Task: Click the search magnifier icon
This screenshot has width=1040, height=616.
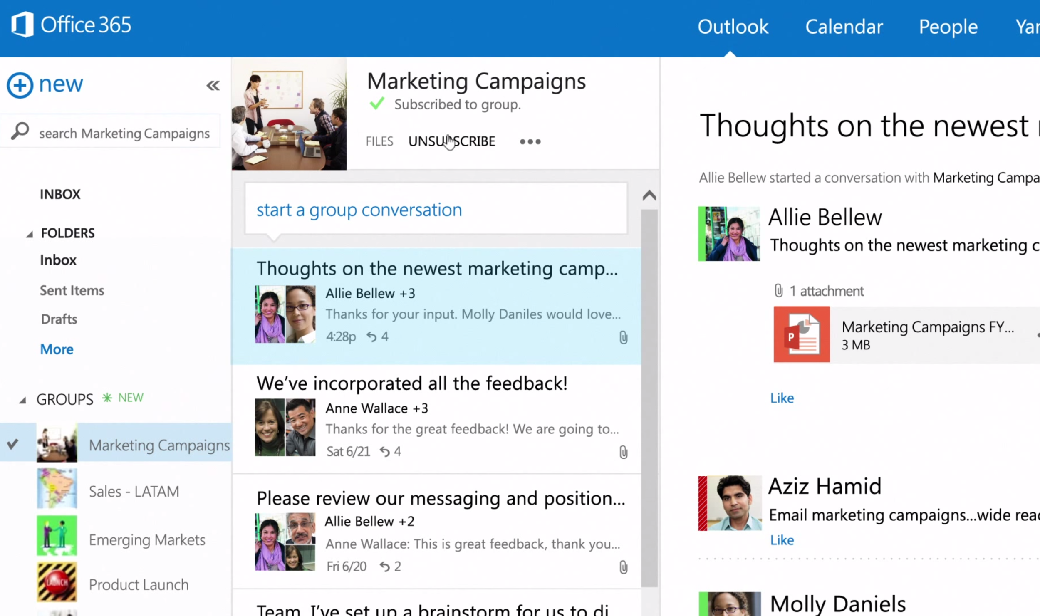Action: (20, 131)
